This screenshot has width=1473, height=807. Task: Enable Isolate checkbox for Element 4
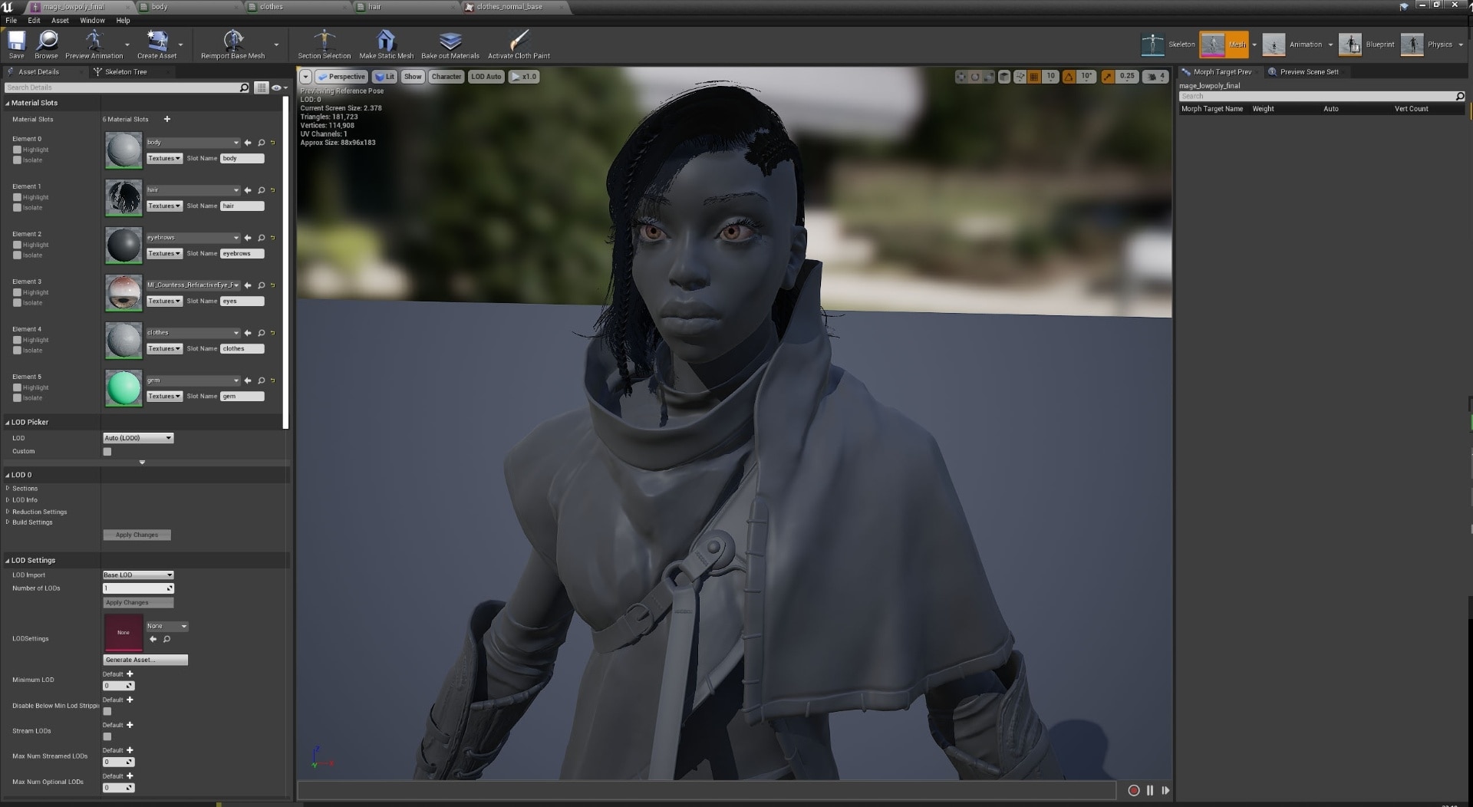(18, 351)
